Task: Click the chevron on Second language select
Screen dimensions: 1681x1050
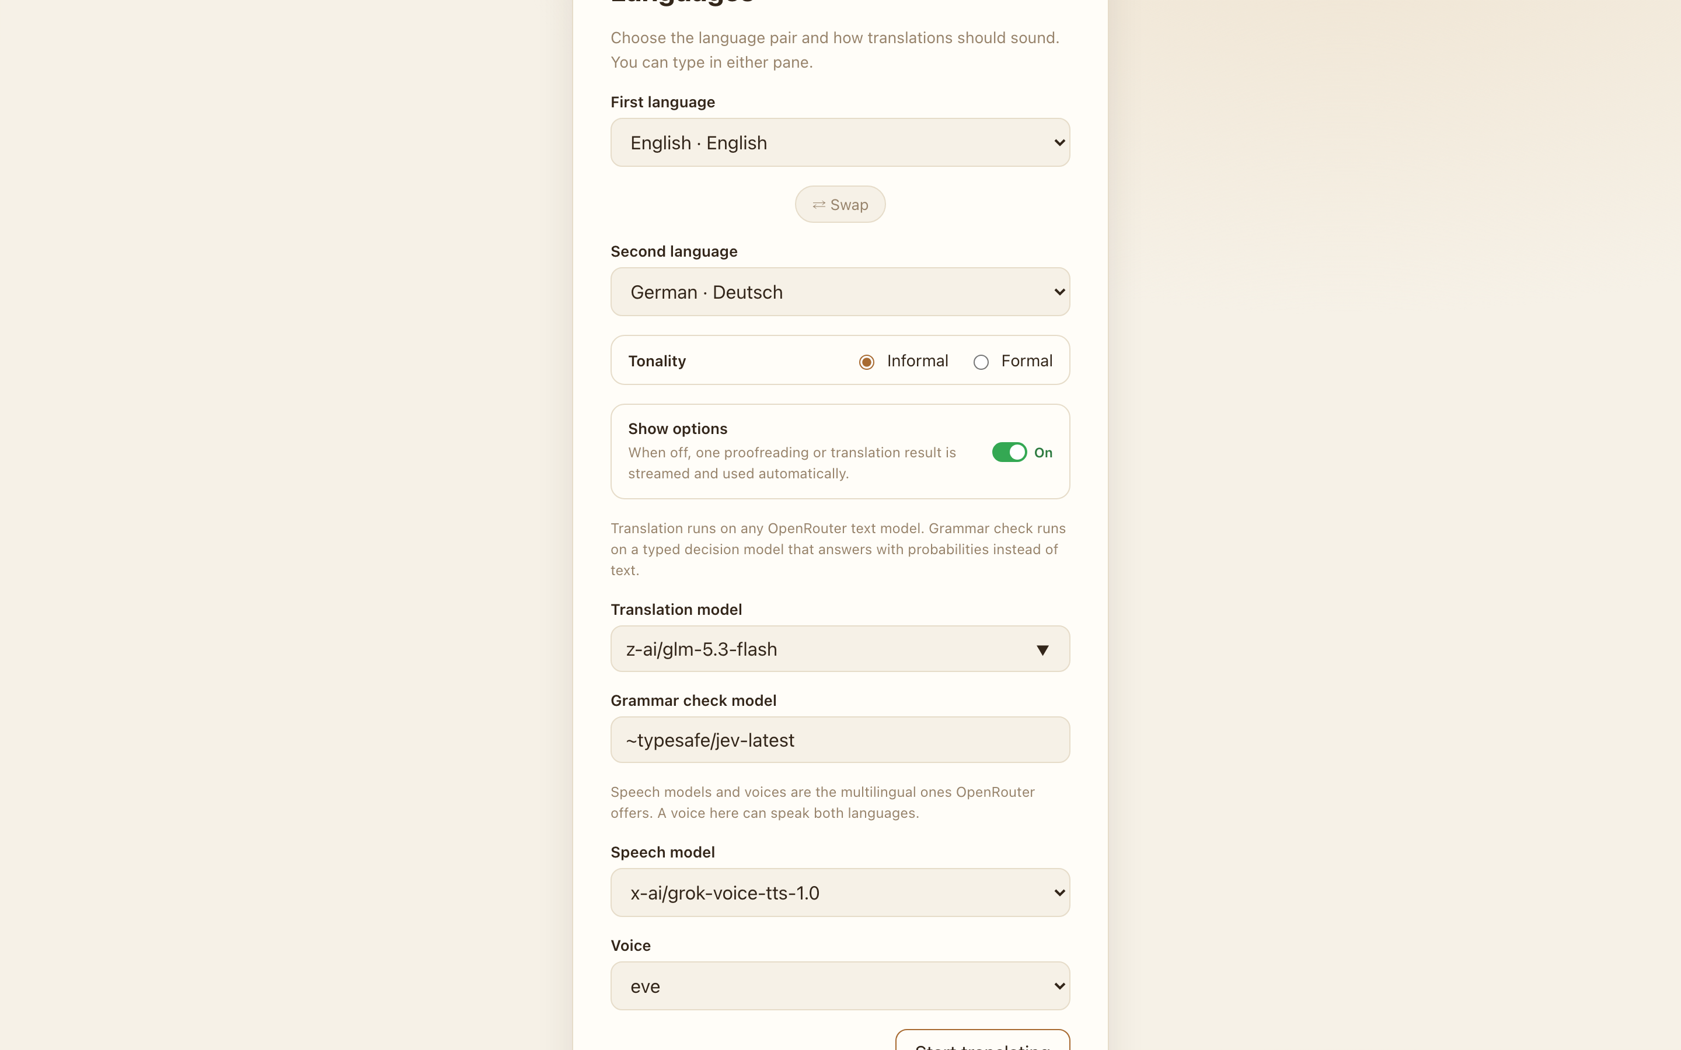Action: [1059, 292]
